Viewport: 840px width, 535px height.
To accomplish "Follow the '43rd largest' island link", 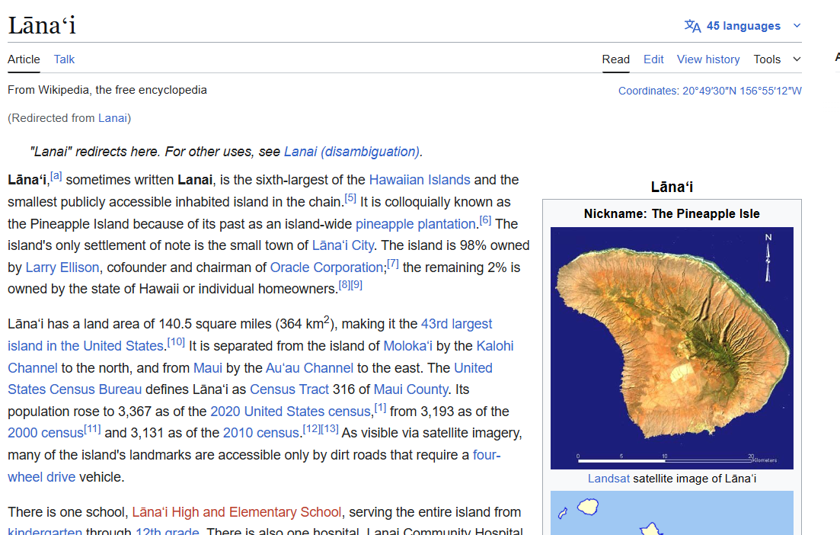I will click(456, 324).
